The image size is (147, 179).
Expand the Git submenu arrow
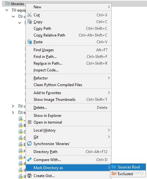tap(109, 137)
